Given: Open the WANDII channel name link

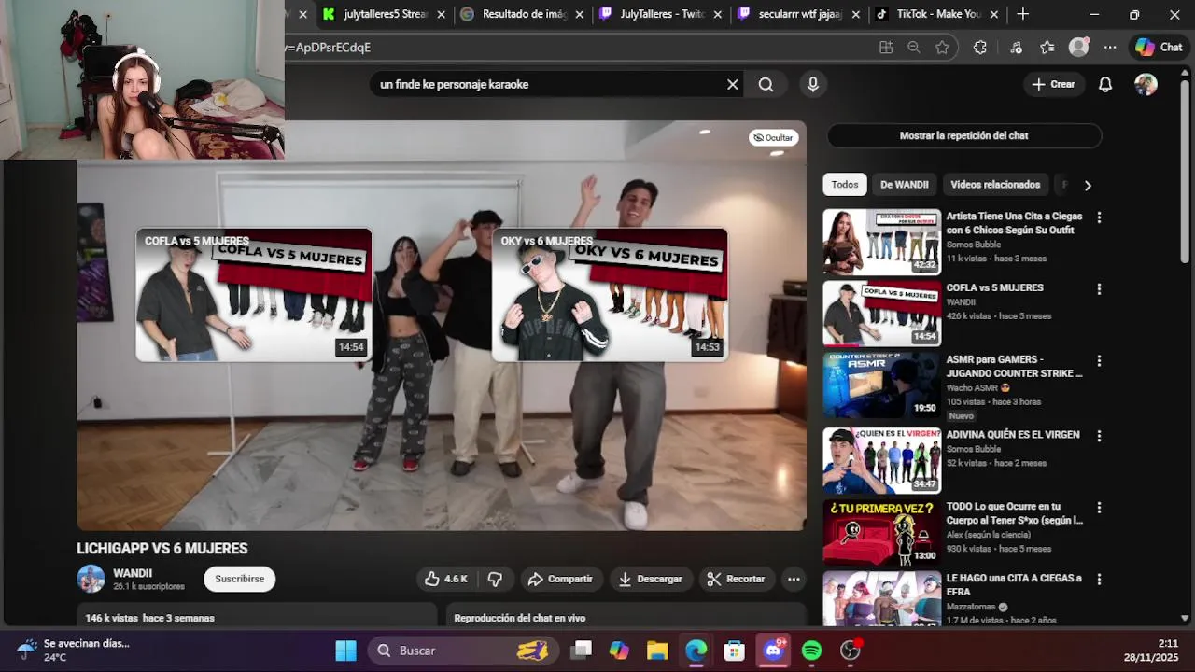Looking at the screenshot, I should pos(133,573).
